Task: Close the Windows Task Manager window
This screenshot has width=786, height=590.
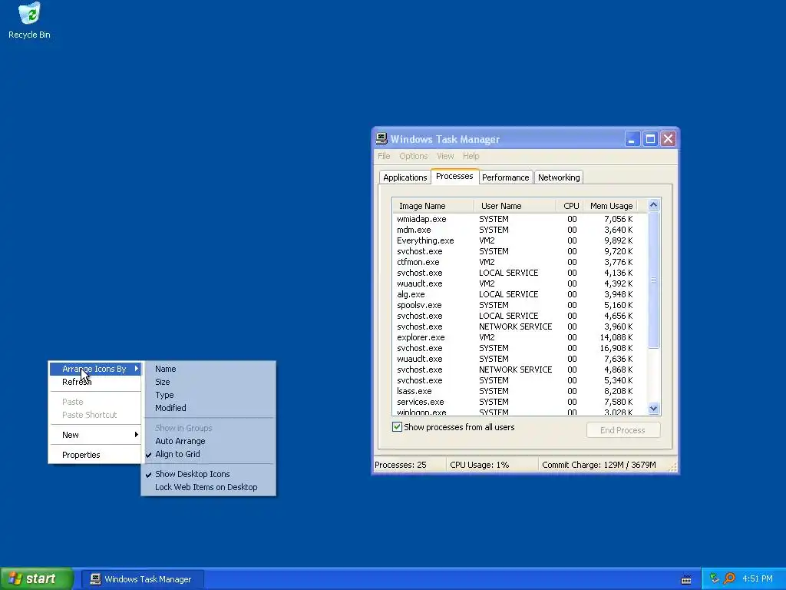Action: (669, 139)
